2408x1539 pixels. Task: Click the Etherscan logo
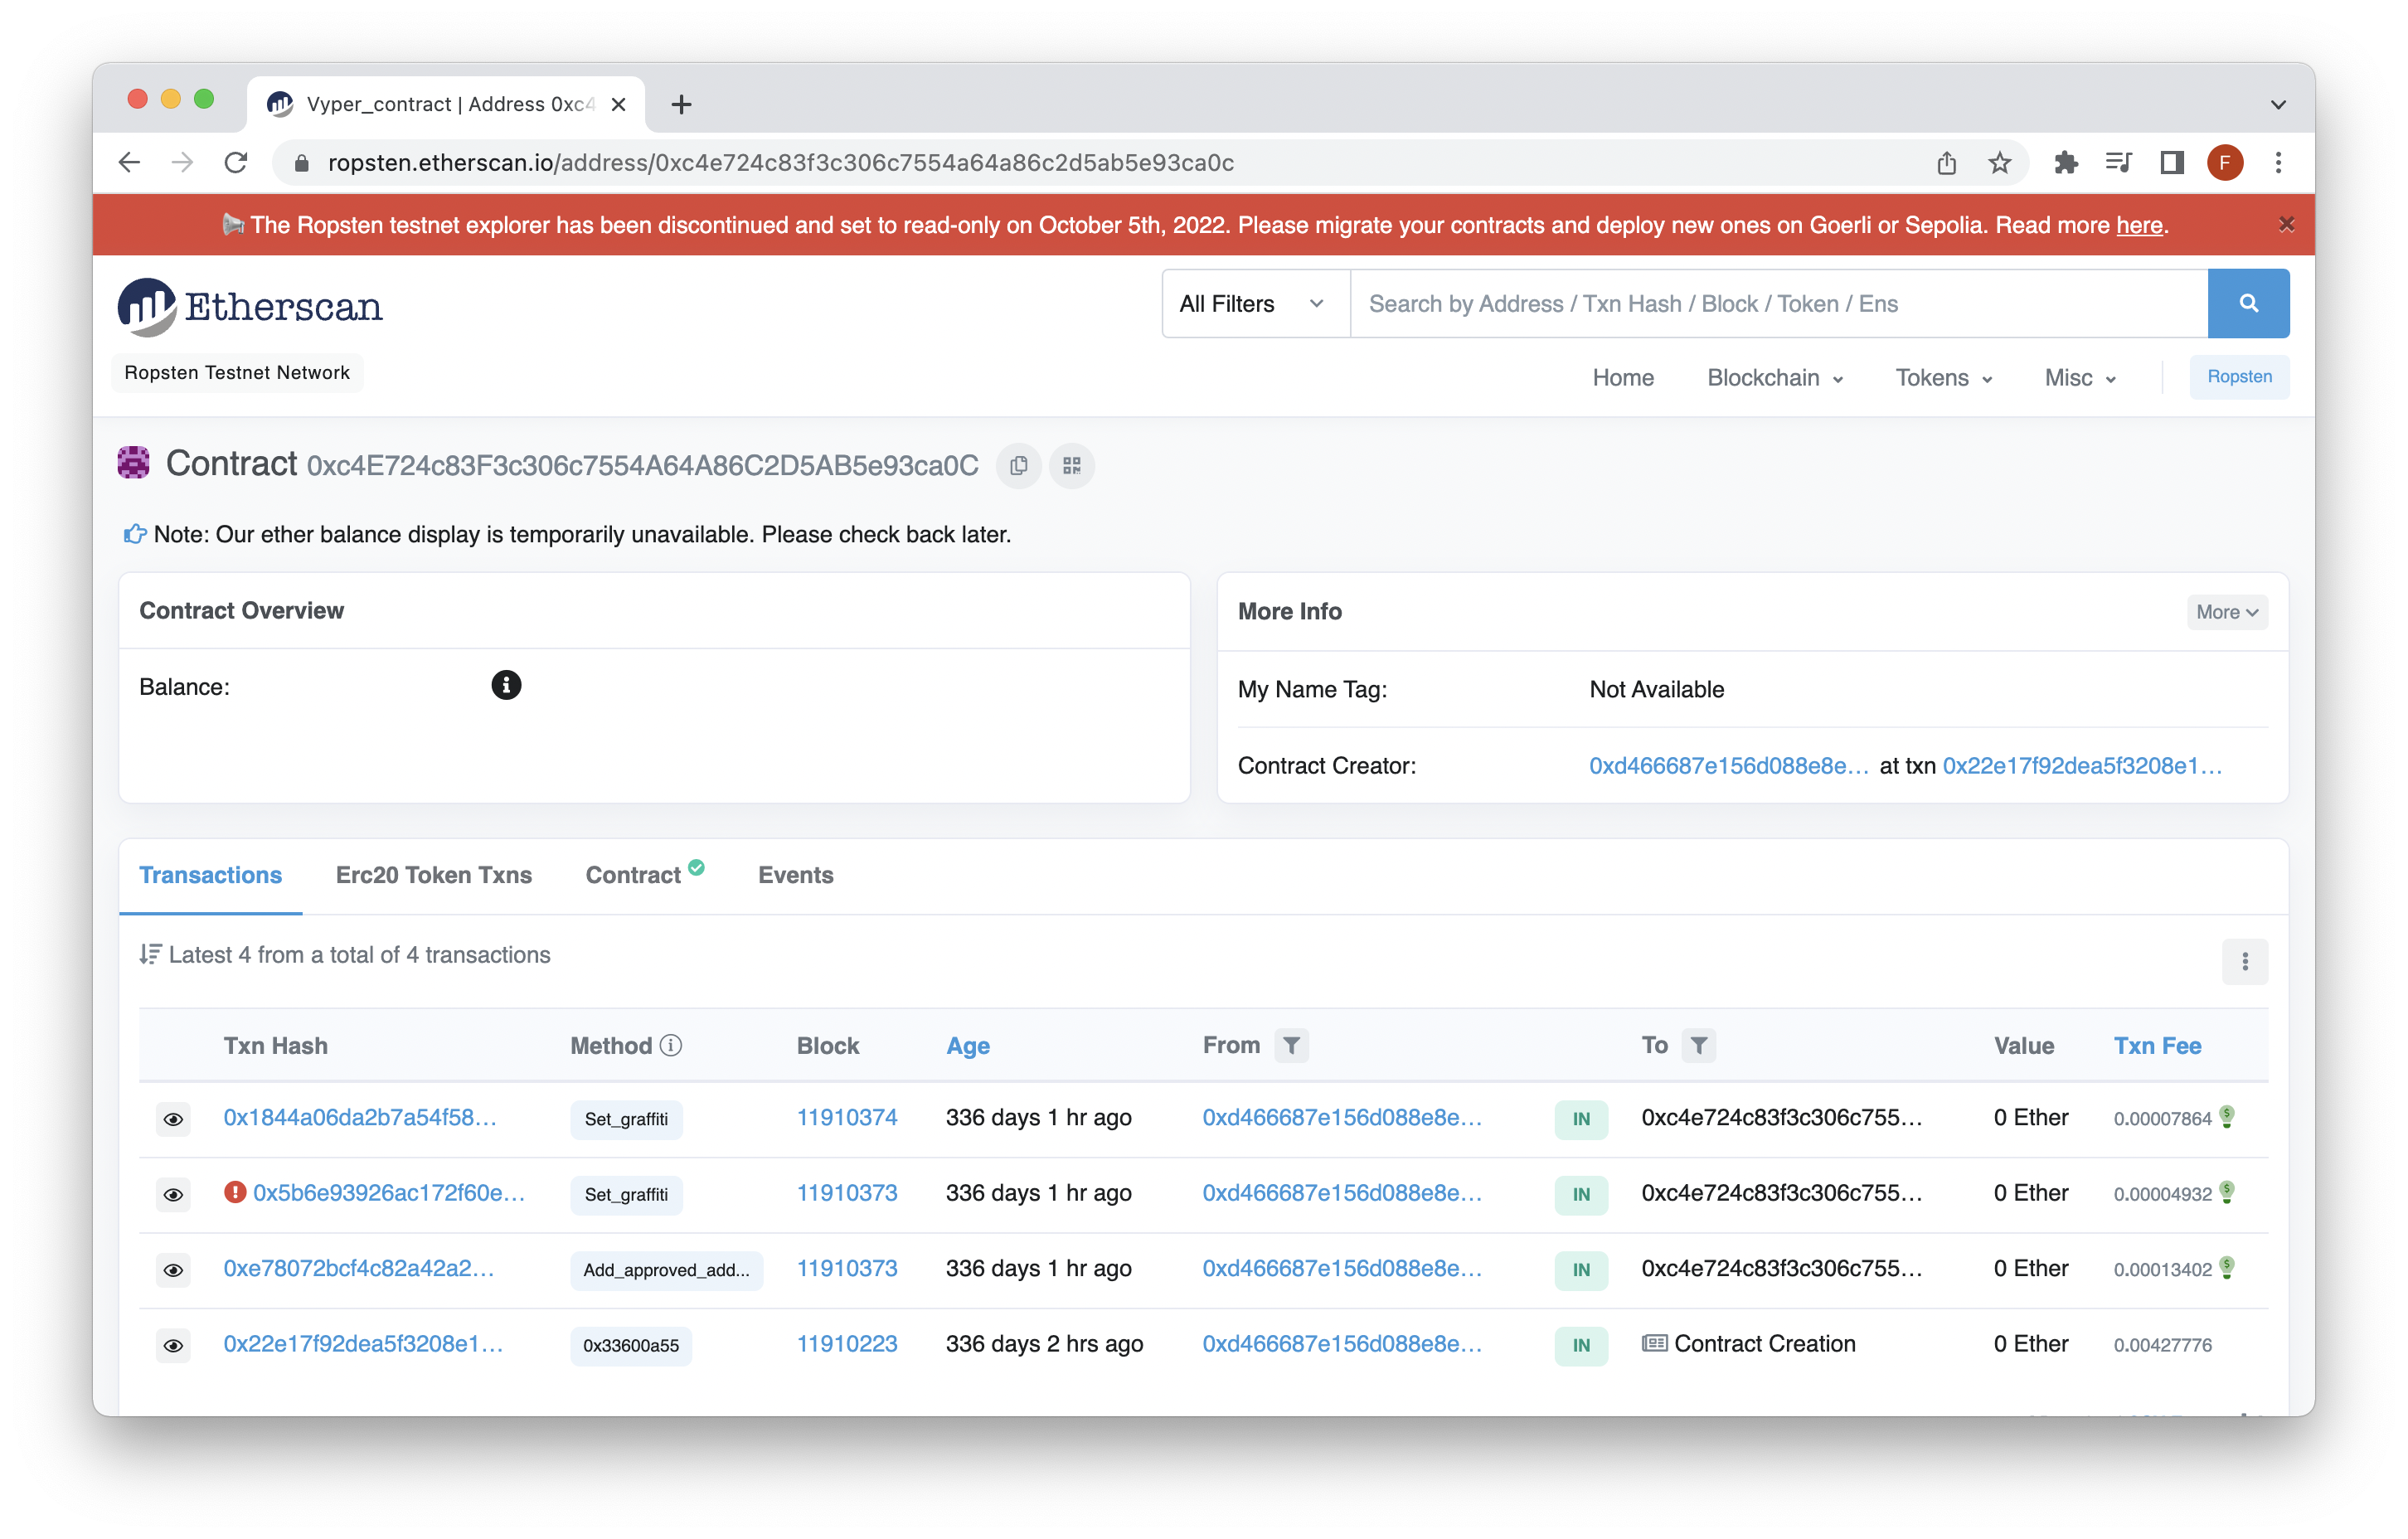[x=251, y=306]
